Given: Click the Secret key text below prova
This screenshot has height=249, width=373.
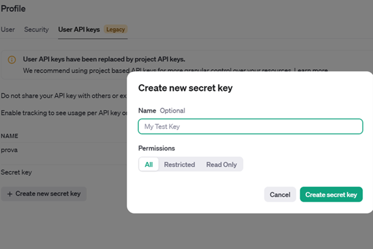Looking at the screenshot, I should coord(16,172).
